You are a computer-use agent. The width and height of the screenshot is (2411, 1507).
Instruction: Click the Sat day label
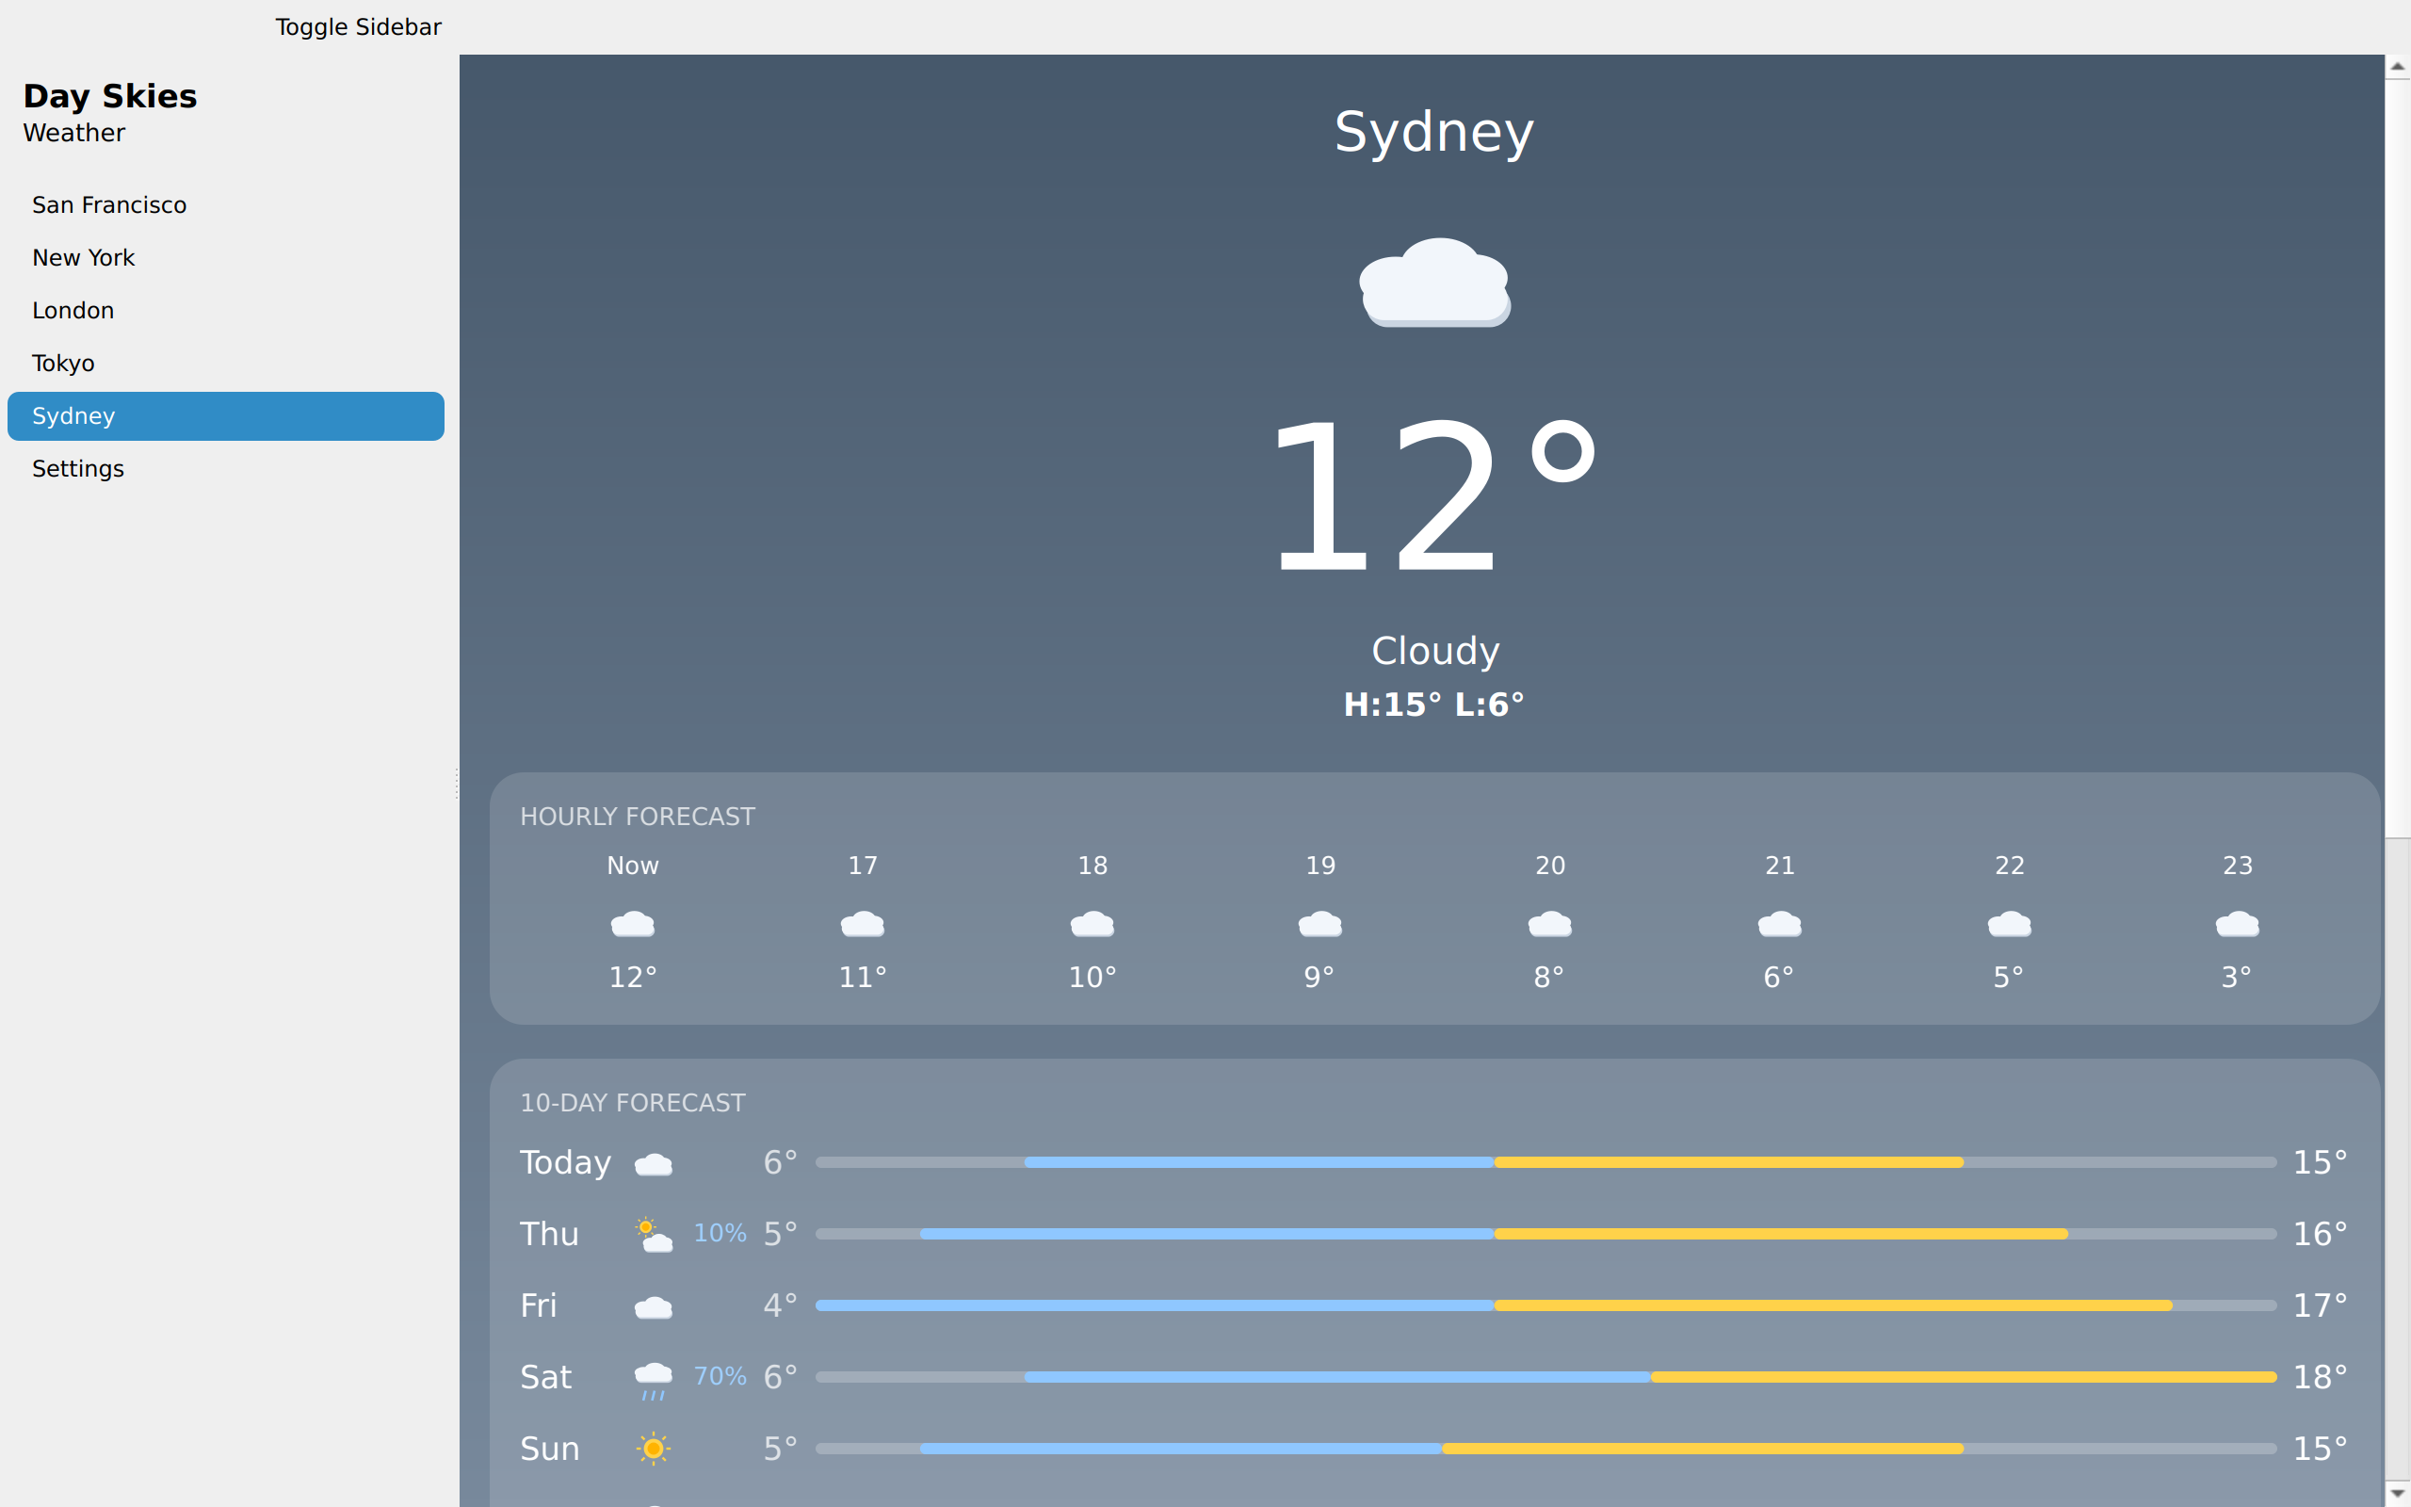(x=546, y=1377)
